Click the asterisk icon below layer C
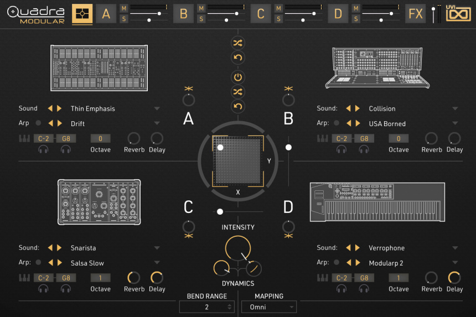Screen dimensions: 476x317 click(189, 236)
